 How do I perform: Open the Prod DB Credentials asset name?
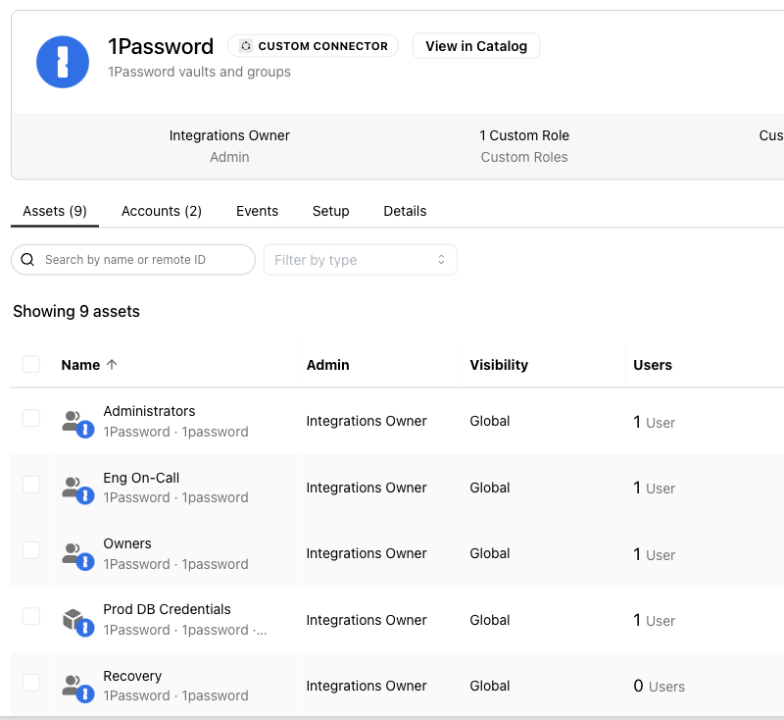(x=167, y=609)
